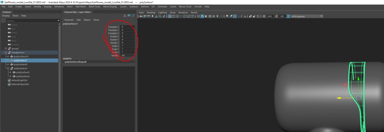Select polySurface6 in the Outliner

(x=23, y=76)
